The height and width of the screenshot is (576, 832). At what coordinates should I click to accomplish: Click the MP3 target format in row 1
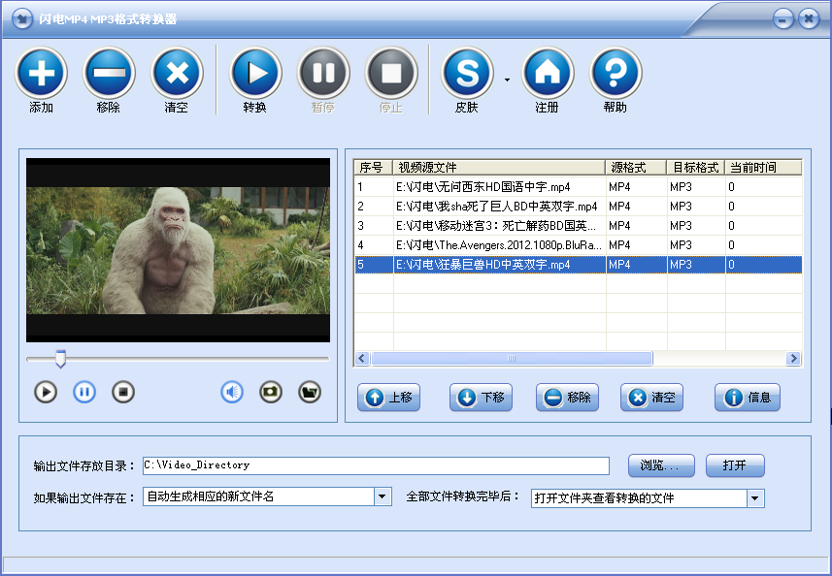681,187
